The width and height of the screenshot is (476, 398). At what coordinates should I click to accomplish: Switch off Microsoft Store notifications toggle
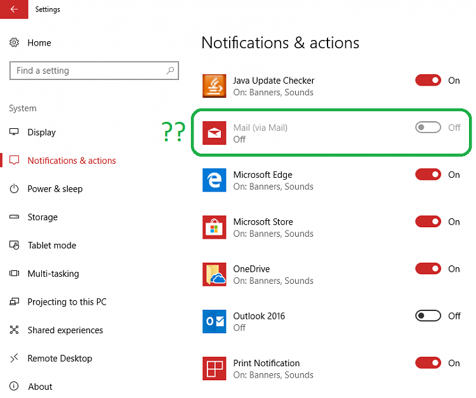pyautogui.click(x=428, y=222)
